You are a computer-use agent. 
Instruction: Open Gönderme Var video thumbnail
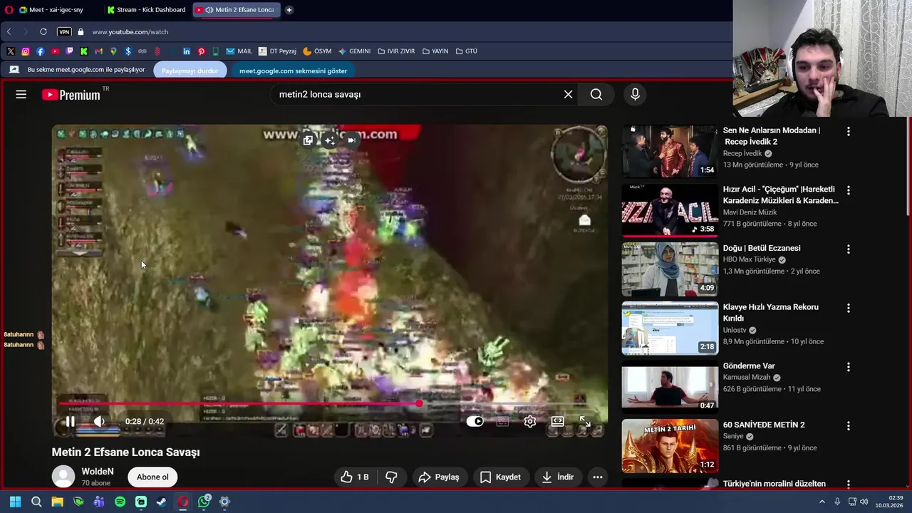670,387
